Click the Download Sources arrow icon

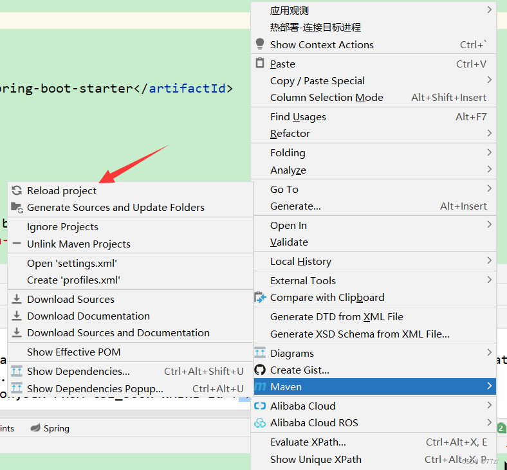pyautogui.click(x=17, y=299)
